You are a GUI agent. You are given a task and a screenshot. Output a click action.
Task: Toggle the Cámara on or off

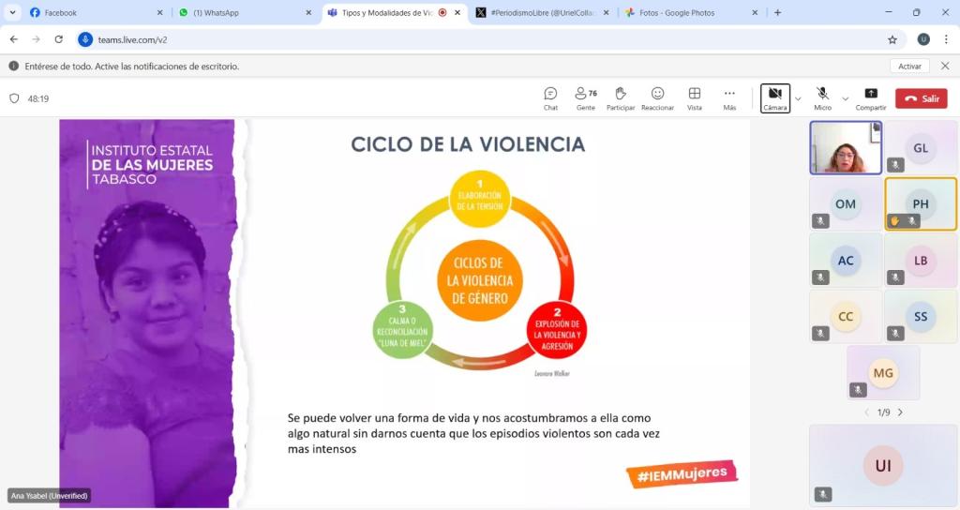(x=774, y=97)
